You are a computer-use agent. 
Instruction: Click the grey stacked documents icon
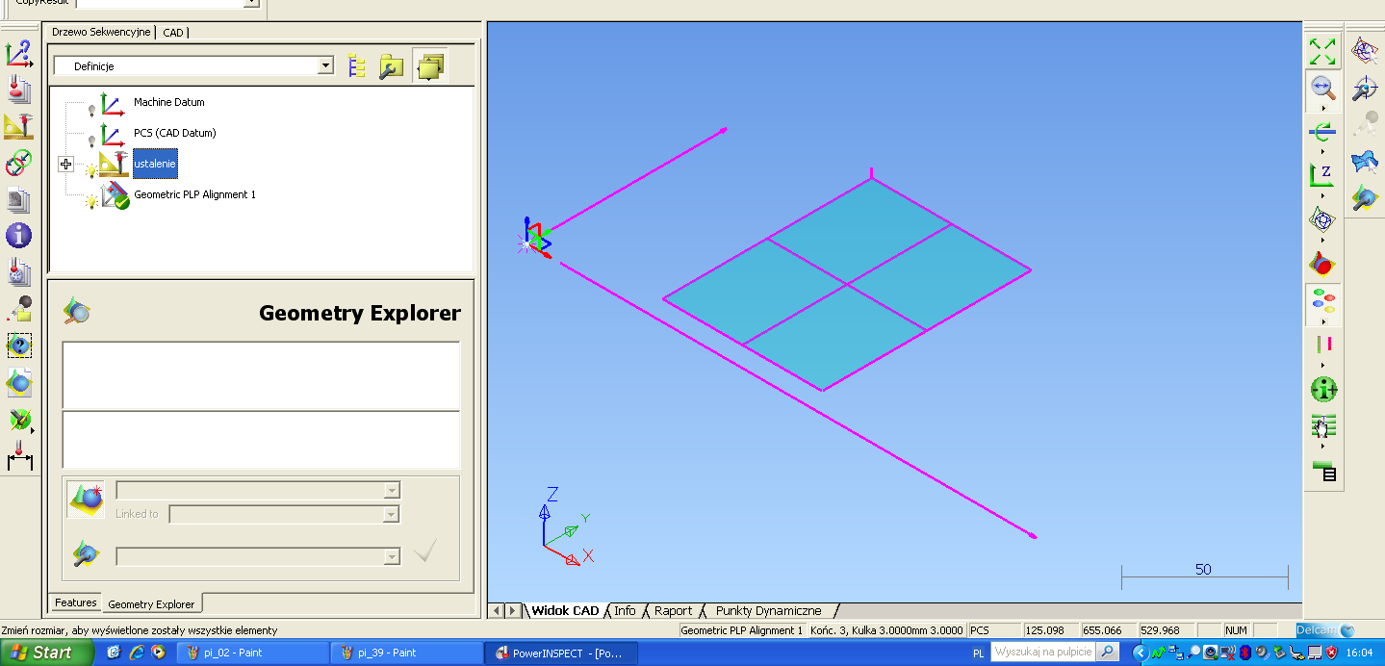[x=18, y=199]
